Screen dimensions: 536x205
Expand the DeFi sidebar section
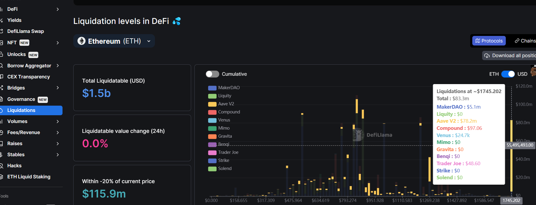(58, 9)
